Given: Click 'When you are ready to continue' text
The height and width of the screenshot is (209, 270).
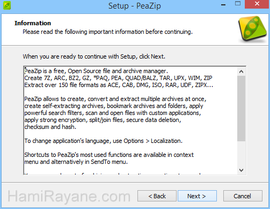Looking at the screenshot, I should [x=94, y=56].
